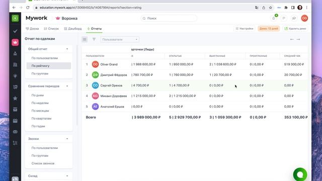Screen dimensions: 322x181
Task: Click the Воронка title
Action: click(69, 19)
